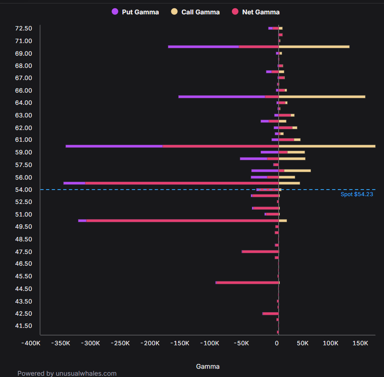
Task: Click the 0 axis tick label
Action: pos(277,343)
